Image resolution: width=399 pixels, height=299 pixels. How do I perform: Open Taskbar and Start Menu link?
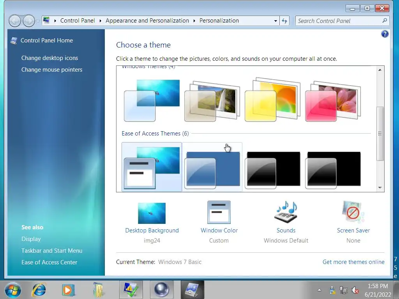click(52, 251)
